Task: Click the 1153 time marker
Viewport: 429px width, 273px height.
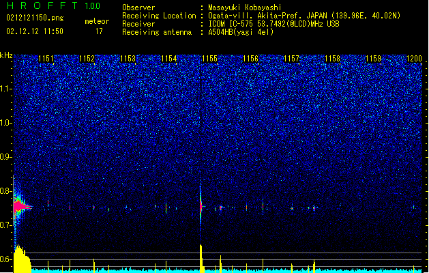Action: click(x=128, y=59)
